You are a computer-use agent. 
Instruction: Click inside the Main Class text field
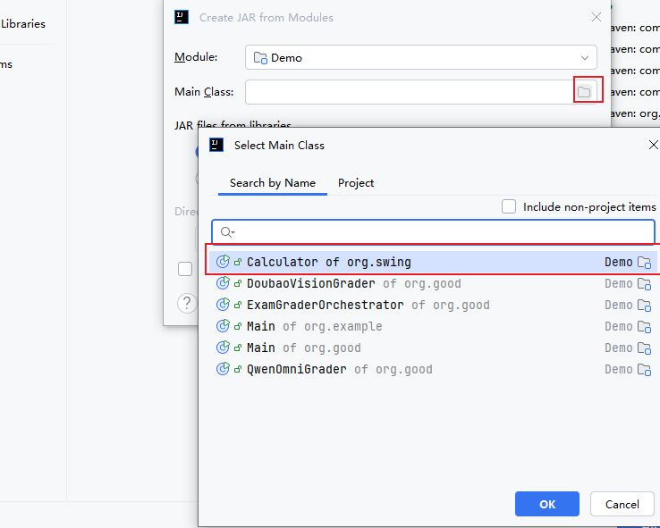click(409, 92)
